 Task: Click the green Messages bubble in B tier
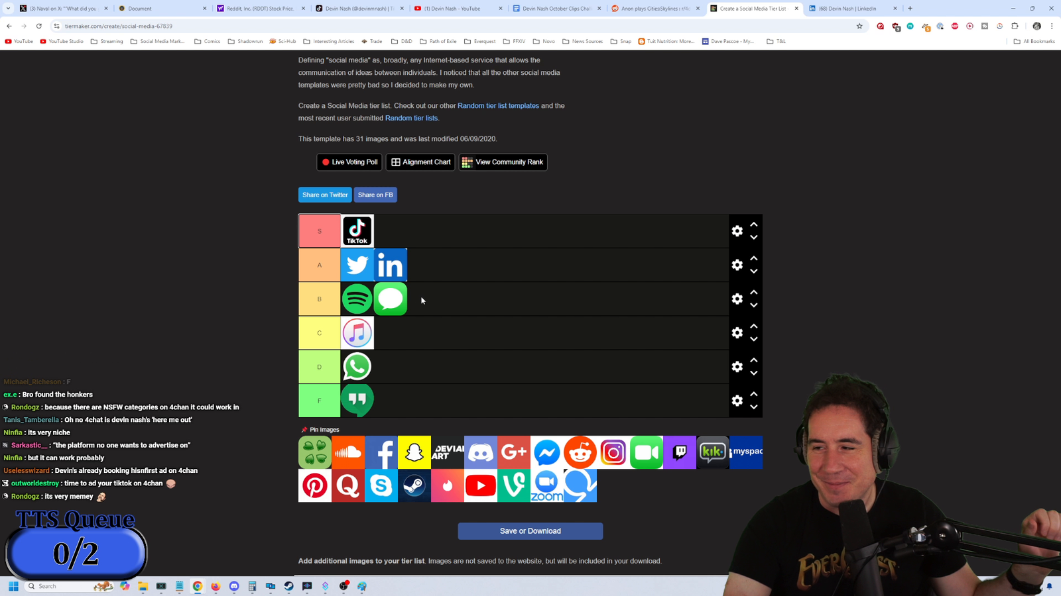pos(391,299)
